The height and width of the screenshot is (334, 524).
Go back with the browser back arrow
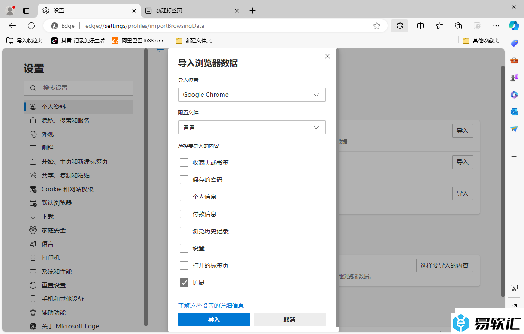point(12,26)
